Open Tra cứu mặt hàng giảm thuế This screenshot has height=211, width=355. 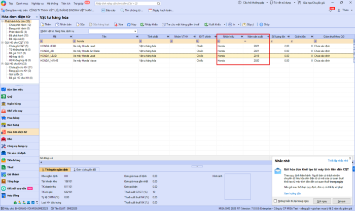tap(181, 24)
